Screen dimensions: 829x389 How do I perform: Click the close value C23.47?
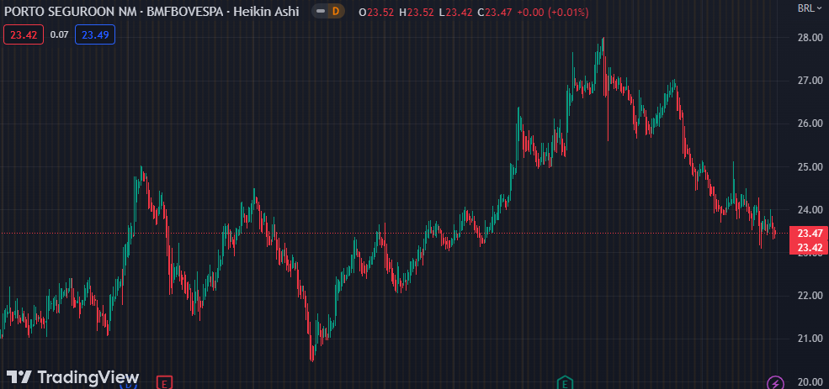[x=494, y=12]
